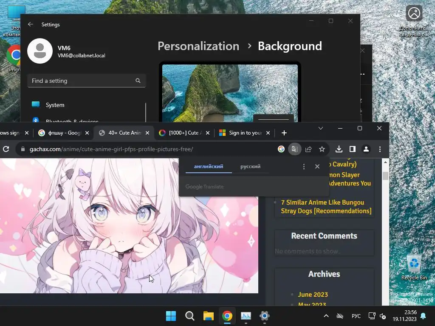The height and width of the screenshot is (326, 435).
Task: Click search magnifier in Settings
Action: [138, 81]
